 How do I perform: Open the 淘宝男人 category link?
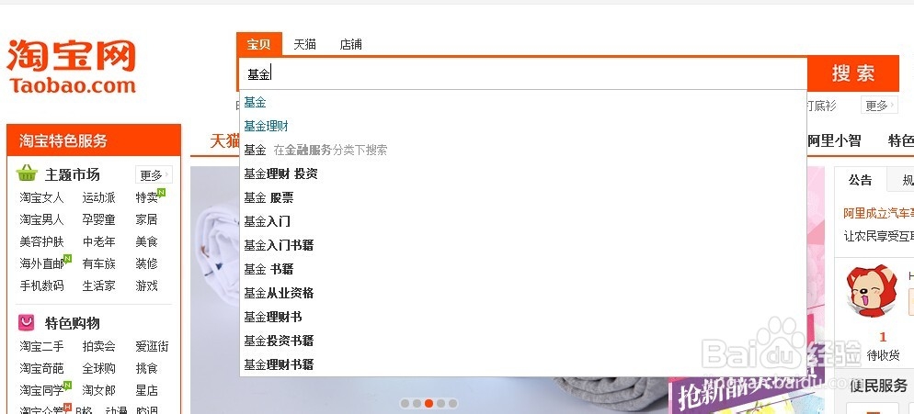(x=41, y=219)
